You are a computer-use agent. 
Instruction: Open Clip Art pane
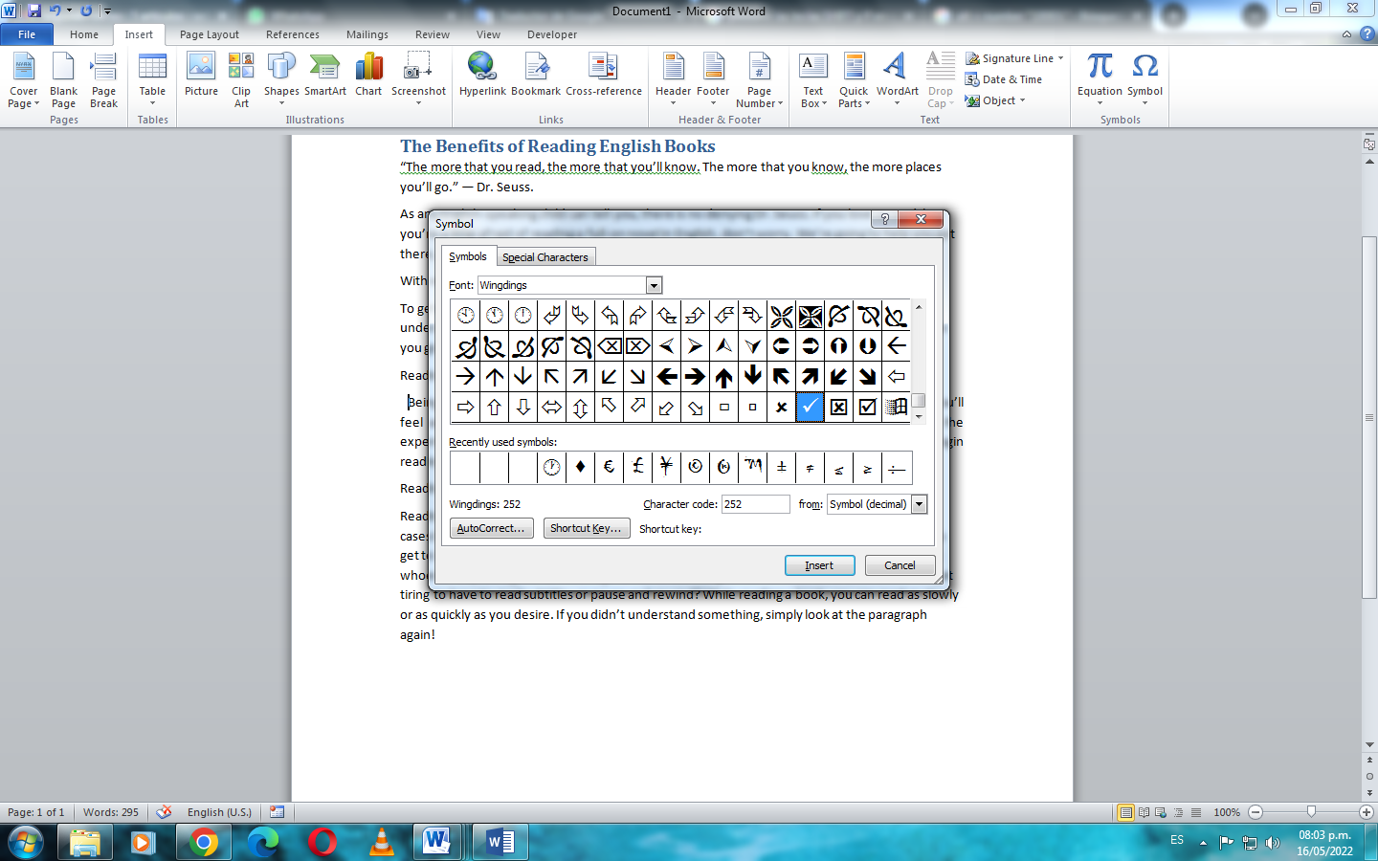(x=241, y=80)
